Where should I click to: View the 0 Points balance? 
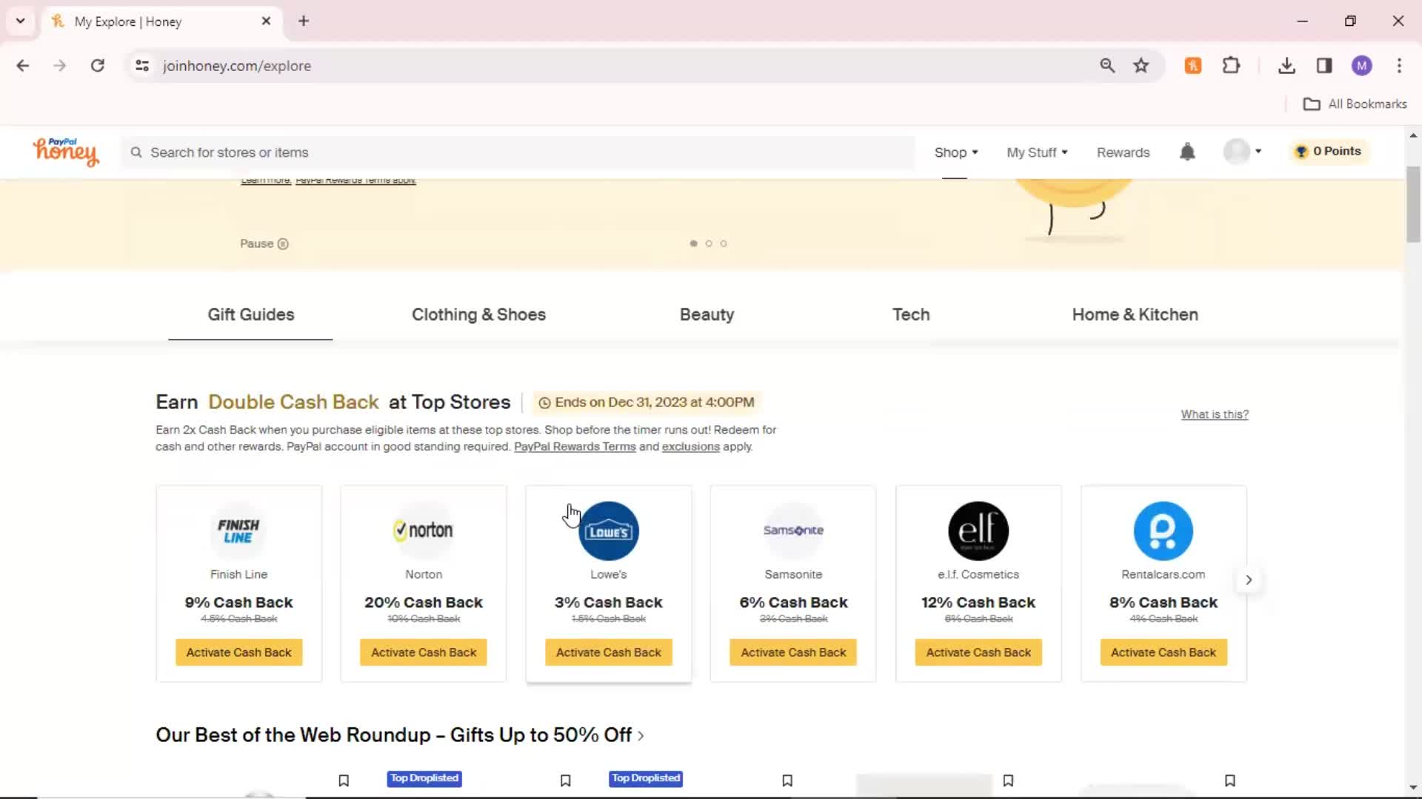pos(1329,151)
